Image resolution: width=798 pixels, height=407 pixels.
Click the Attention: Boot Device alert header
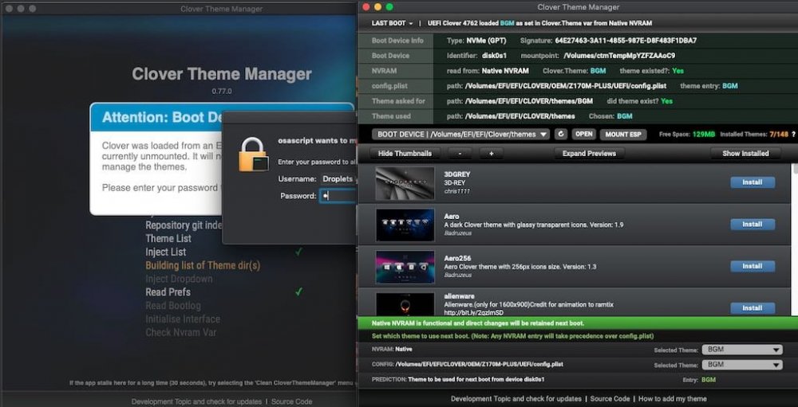223,117
